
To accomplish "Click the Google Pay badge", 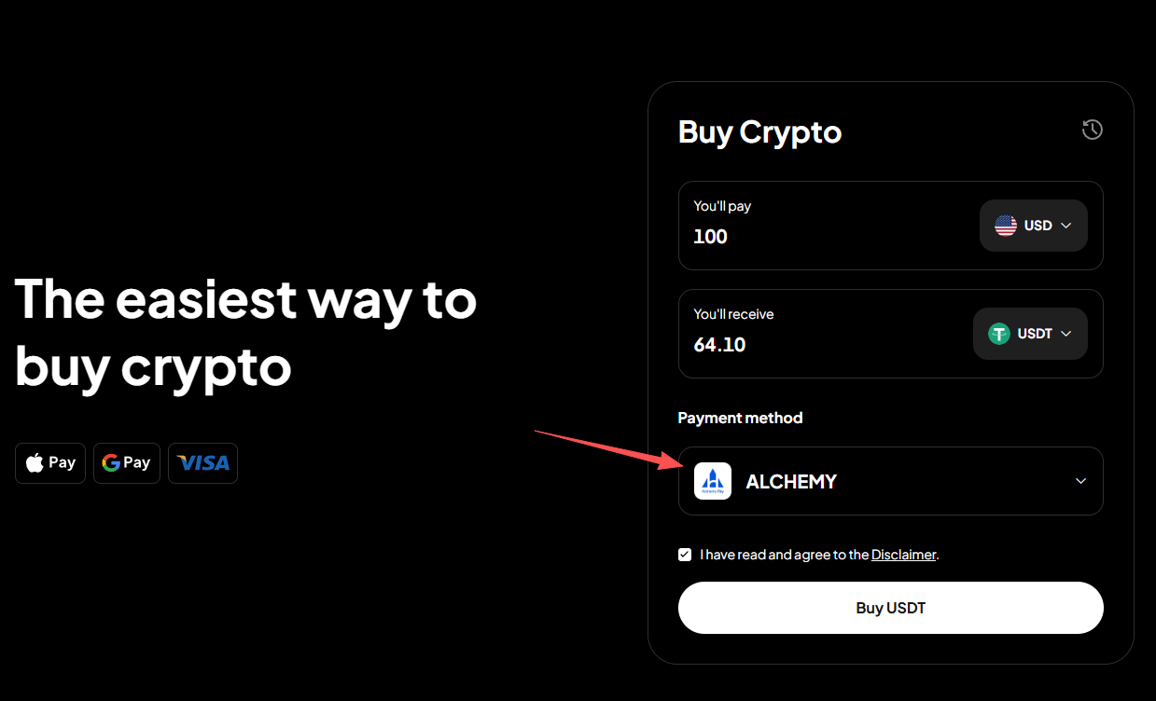I will [127, 463].
